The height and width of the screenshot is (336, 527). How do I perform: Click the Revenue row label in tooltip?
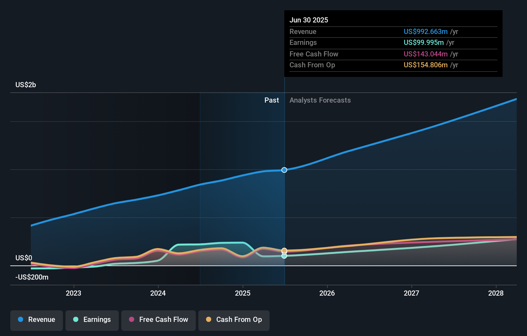pyautogui.click(x=303, y=31)
